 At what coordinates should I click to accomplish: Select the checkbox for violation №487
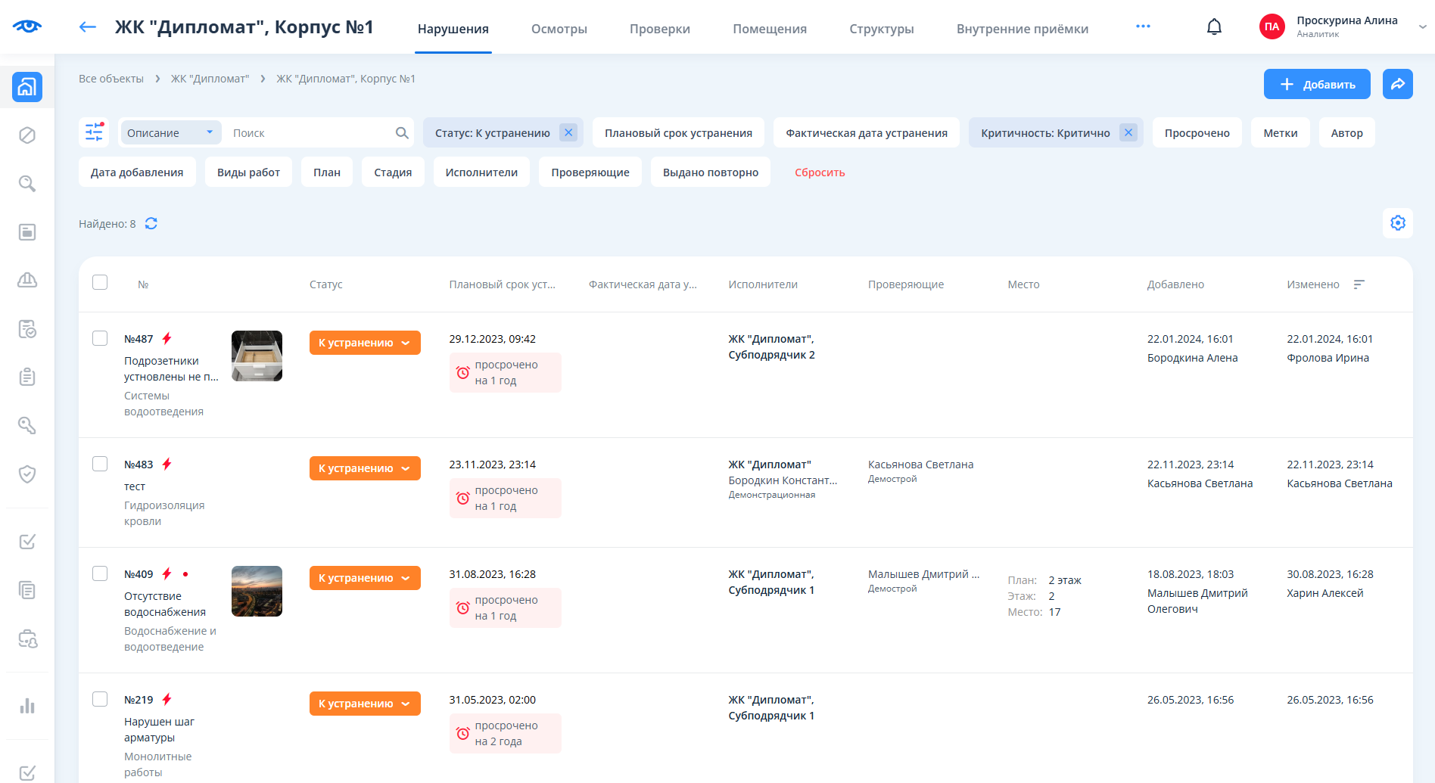coord(100,338)
